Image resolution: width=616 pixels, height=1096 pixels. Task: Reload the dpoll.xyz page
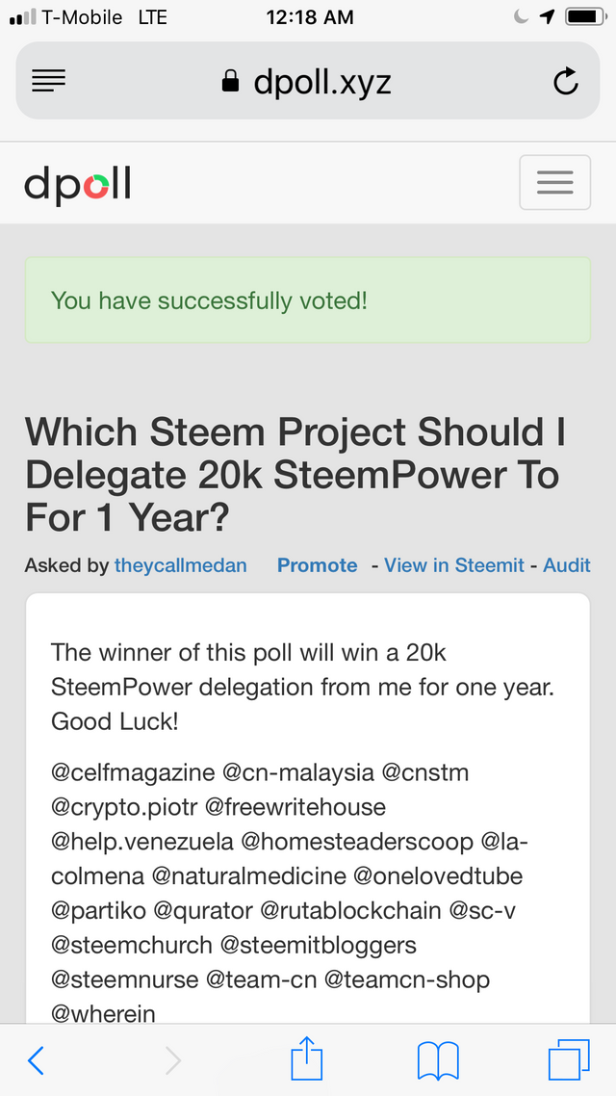click(566, 81)
